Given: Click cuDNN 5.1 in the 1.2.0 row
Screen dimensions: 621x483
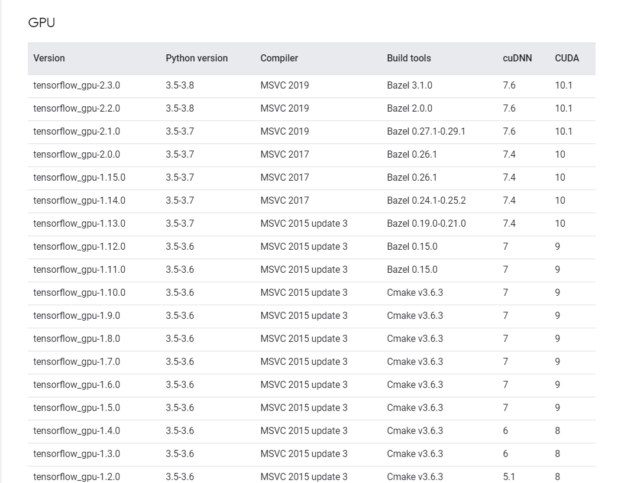Looking at the screenshot, I should (x=509, y=477).
